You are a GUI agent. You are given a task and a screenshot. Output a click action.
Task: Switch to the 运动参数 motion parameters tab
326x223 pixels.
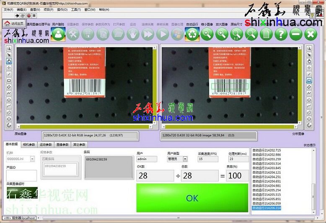coord(46,145)
